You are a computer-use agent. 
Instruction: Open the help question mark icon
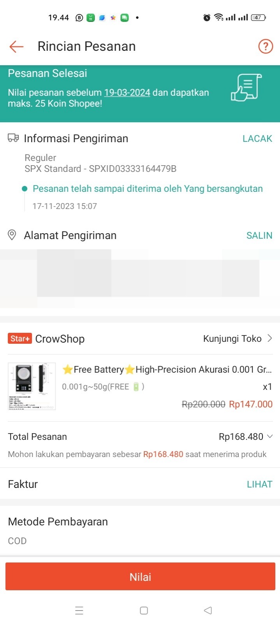click(x=266, y=46)
